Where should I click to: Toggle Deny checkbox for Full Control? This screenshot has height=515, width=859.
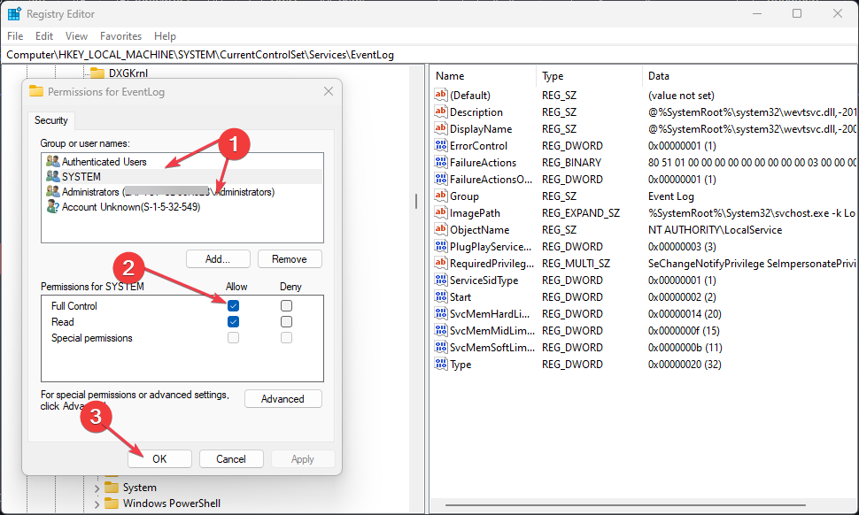[x=286, y=305]
